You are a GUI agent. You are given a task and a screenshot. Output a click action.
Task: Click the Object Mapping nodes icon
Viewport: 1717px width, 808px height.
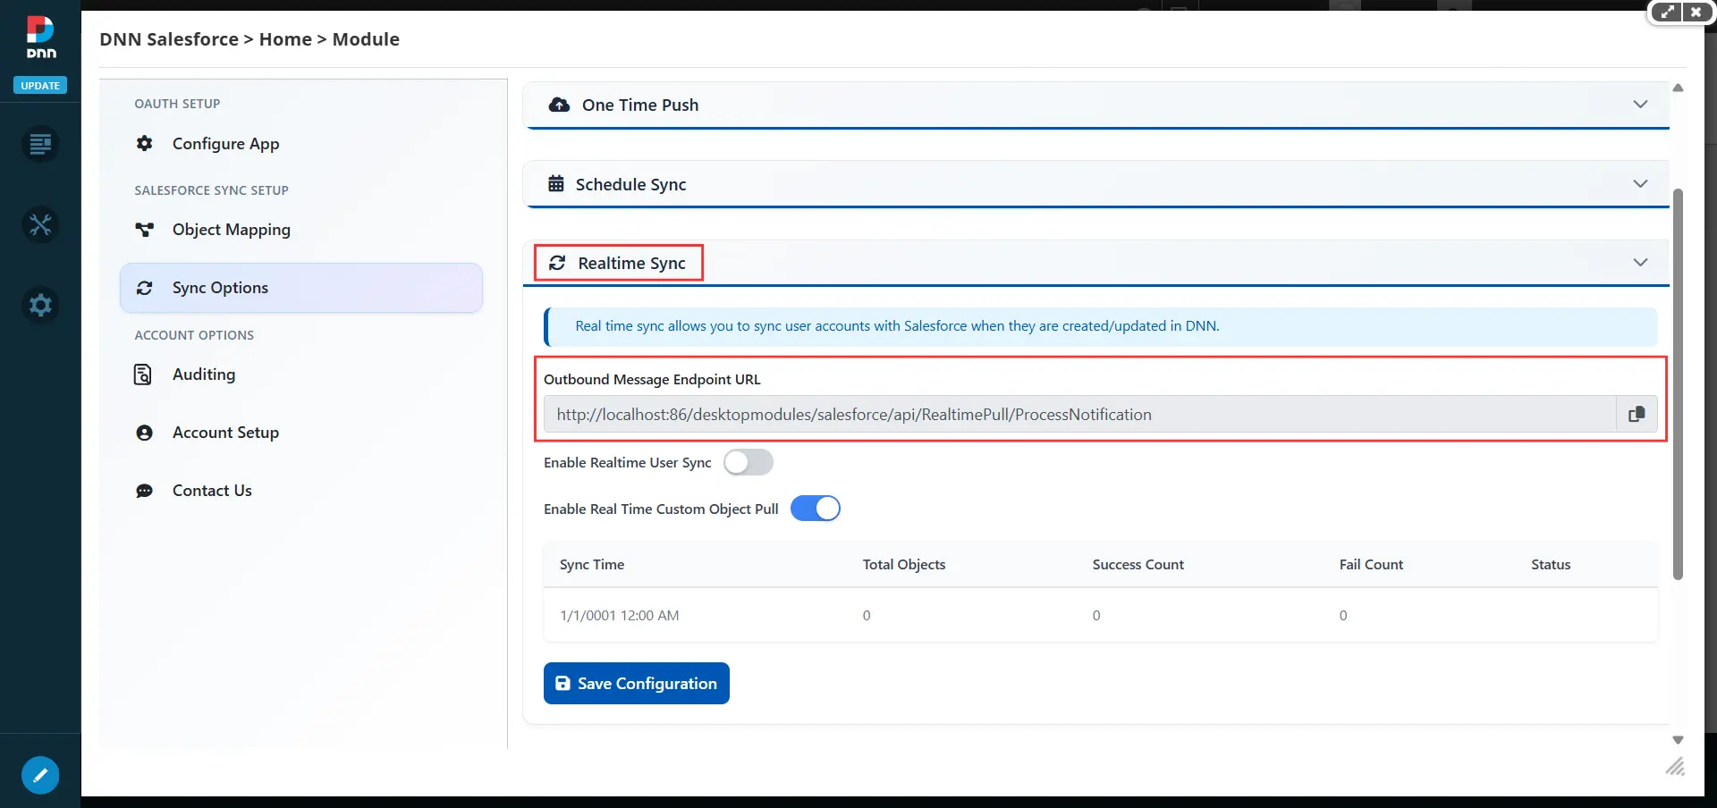coord(144,230)
